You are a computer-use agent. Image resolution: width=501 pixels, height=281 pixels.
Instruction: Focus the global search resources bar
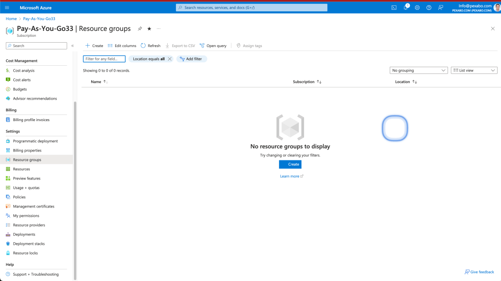tap(251, 8)
